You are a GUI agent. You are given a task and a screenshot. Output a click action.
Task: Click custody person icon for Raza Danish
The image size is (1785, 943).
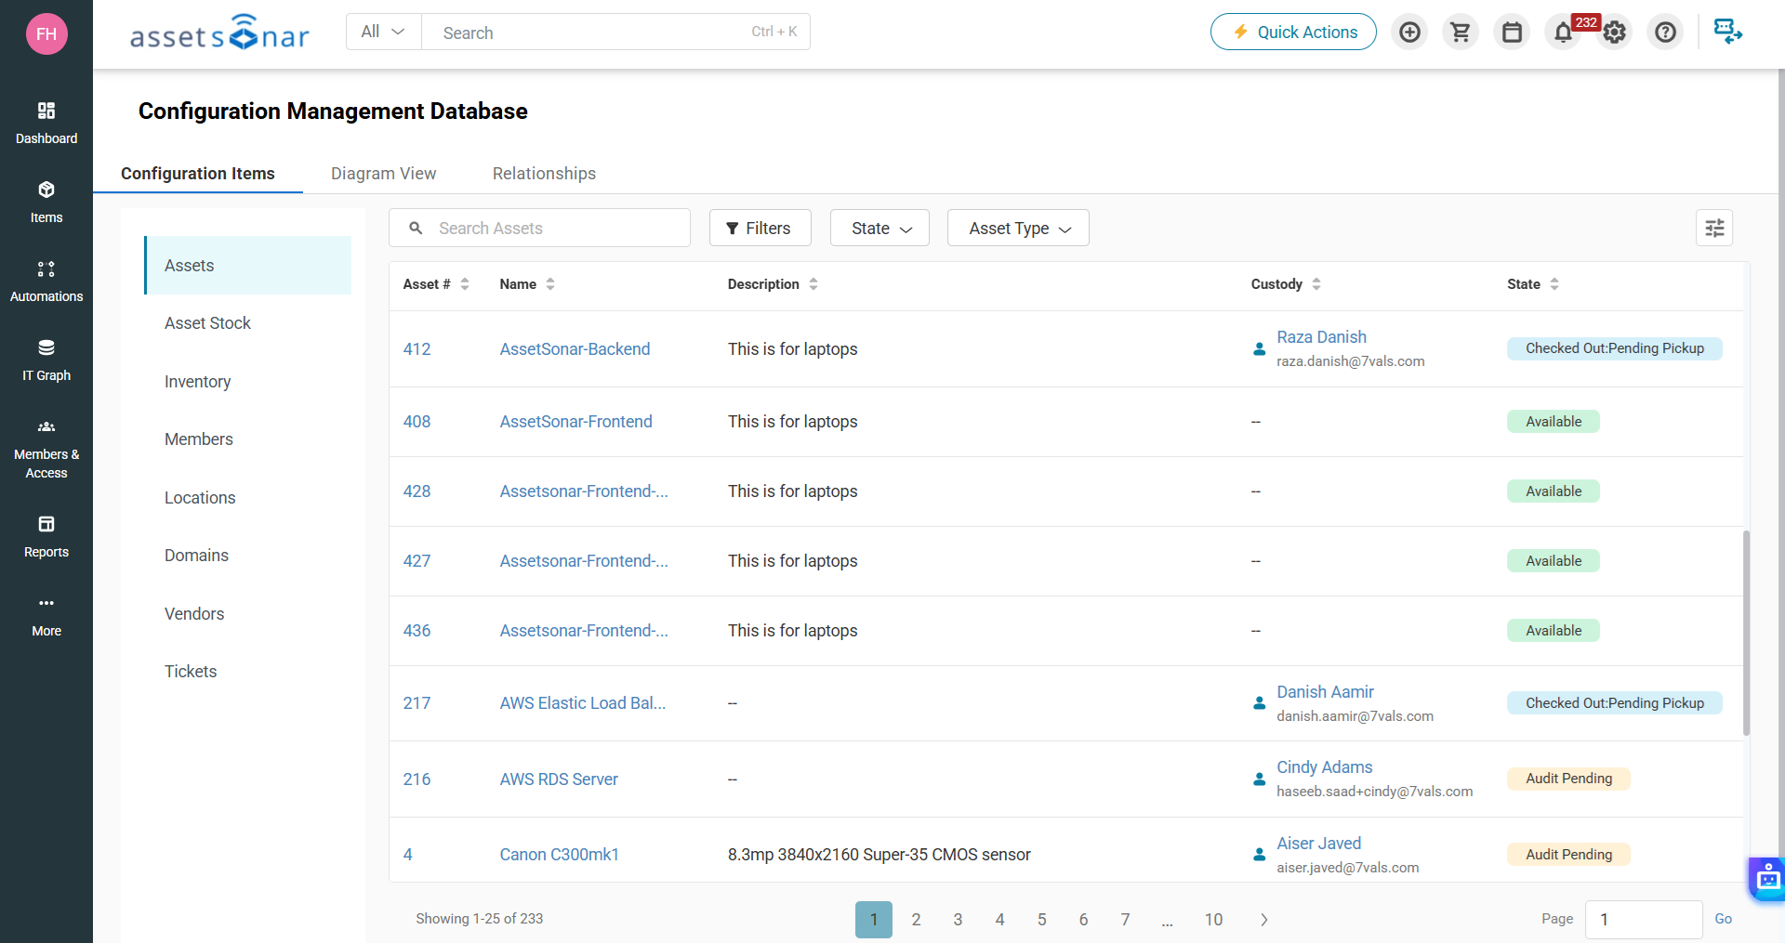click(1259, 349)
